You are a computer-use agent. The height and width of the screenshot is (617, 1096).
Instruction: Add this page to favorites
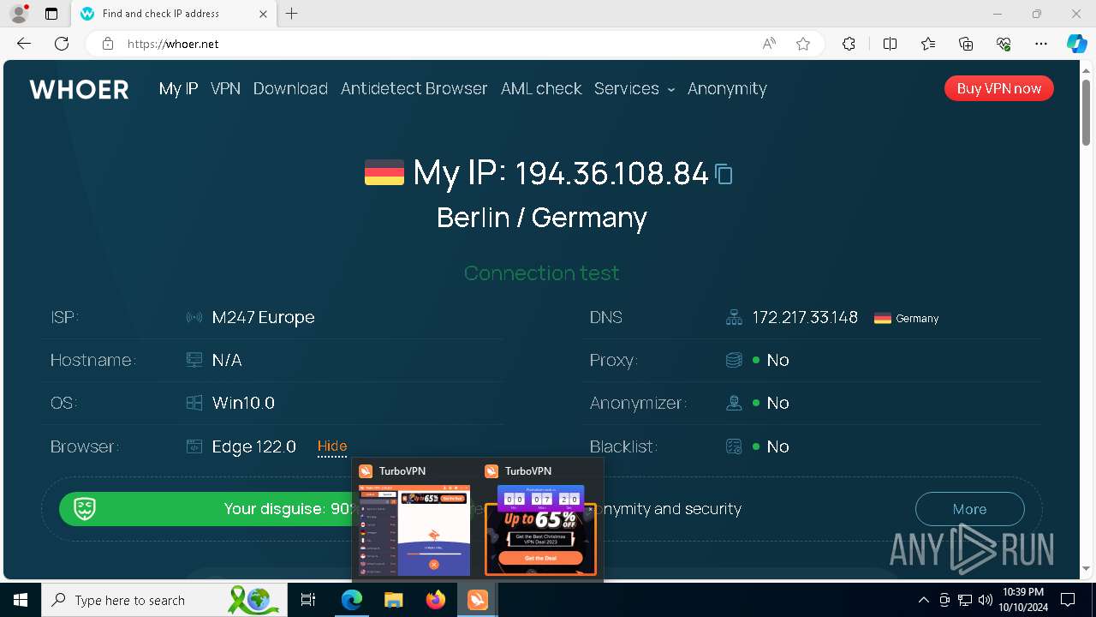point(803,44)
